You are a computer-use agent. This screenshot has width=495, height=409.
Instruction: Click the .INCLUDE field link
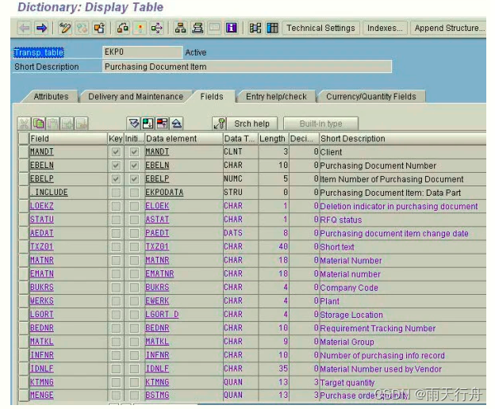[x=49, y=193]
